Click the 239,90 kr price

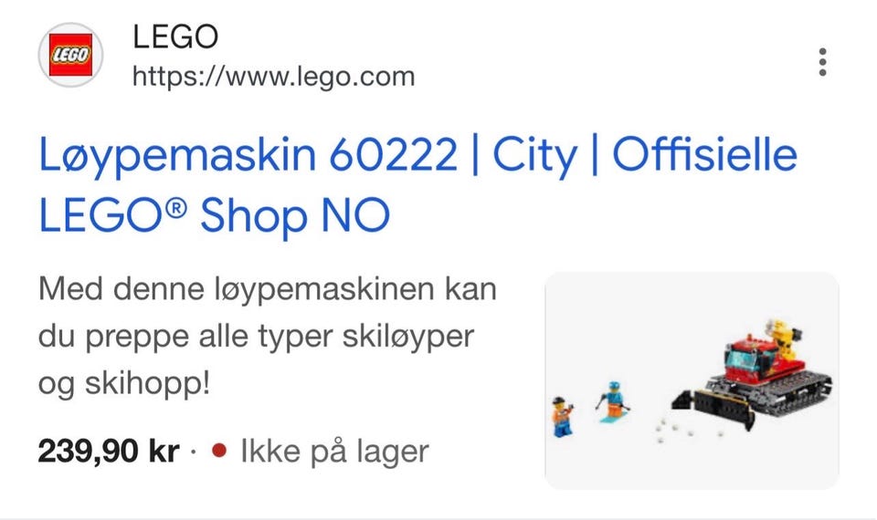(x=109, y=451)
